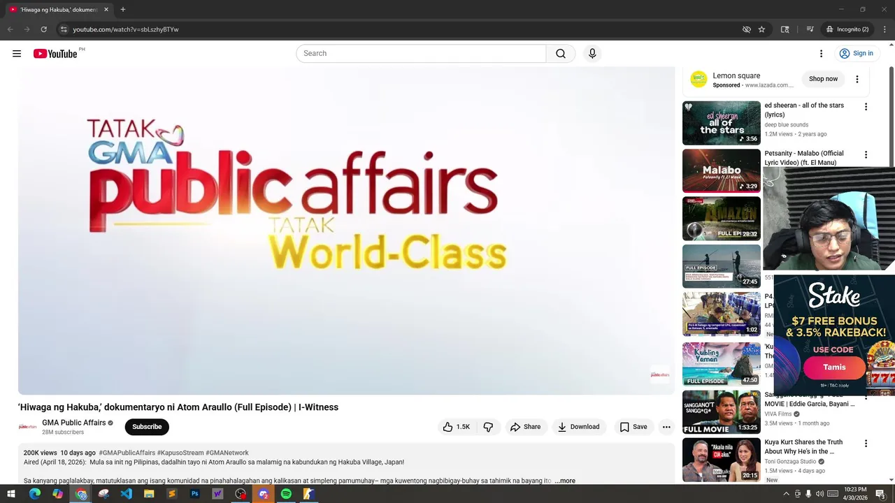The width and height of the screenshot is (895, 503).
Task: Reload the YouTube page
Action: point(43,29)
